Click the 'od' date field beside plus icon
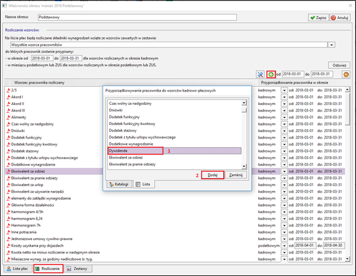The height and width of the screenshot is (276, 356). click(293, 74)
